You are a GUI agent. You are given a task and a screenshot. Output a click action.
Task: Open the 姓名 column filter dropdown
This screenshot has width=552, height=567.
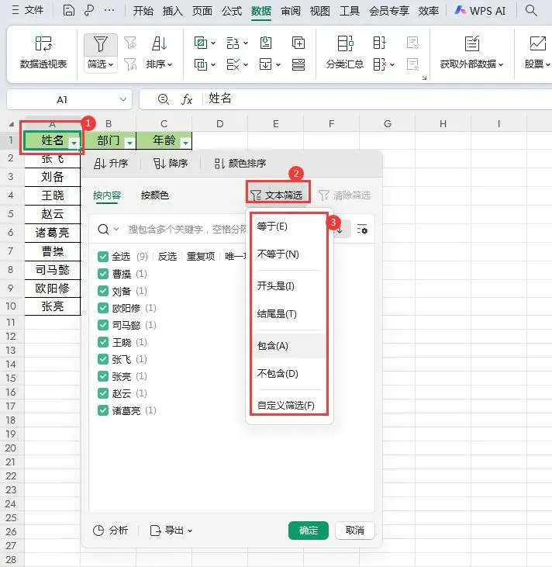74,143
